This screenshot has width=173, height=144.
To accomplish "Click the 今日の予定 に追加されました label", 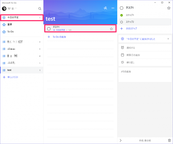I will [x=141, y=39].
